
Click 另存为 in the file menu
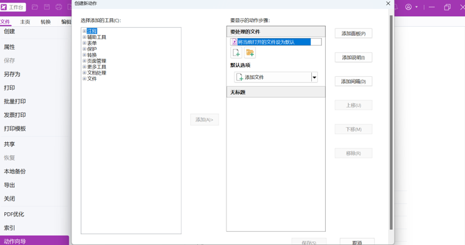pos(12,75)
